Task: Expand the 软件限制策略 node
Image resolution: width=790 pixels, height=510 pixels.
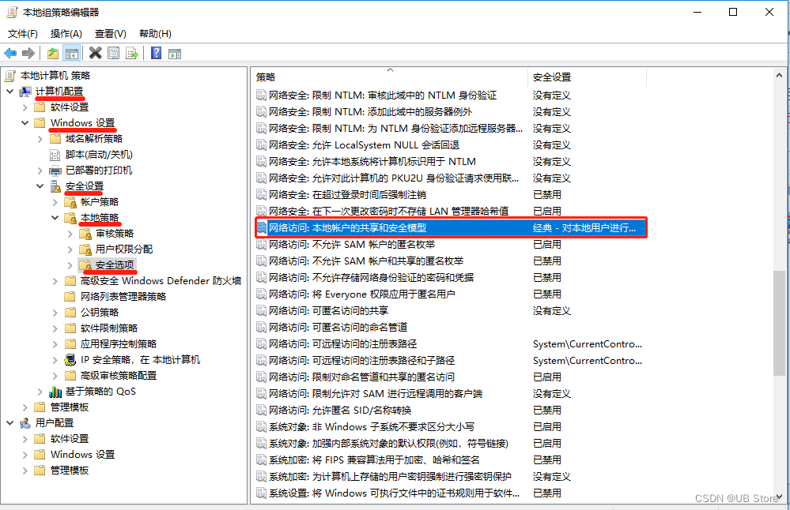Action: (x=55, y=328)
